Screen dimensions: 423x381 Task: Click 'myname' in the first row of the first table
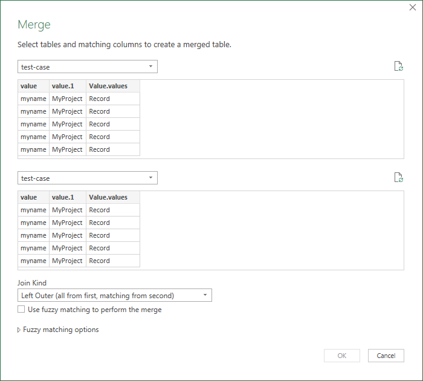33,99
